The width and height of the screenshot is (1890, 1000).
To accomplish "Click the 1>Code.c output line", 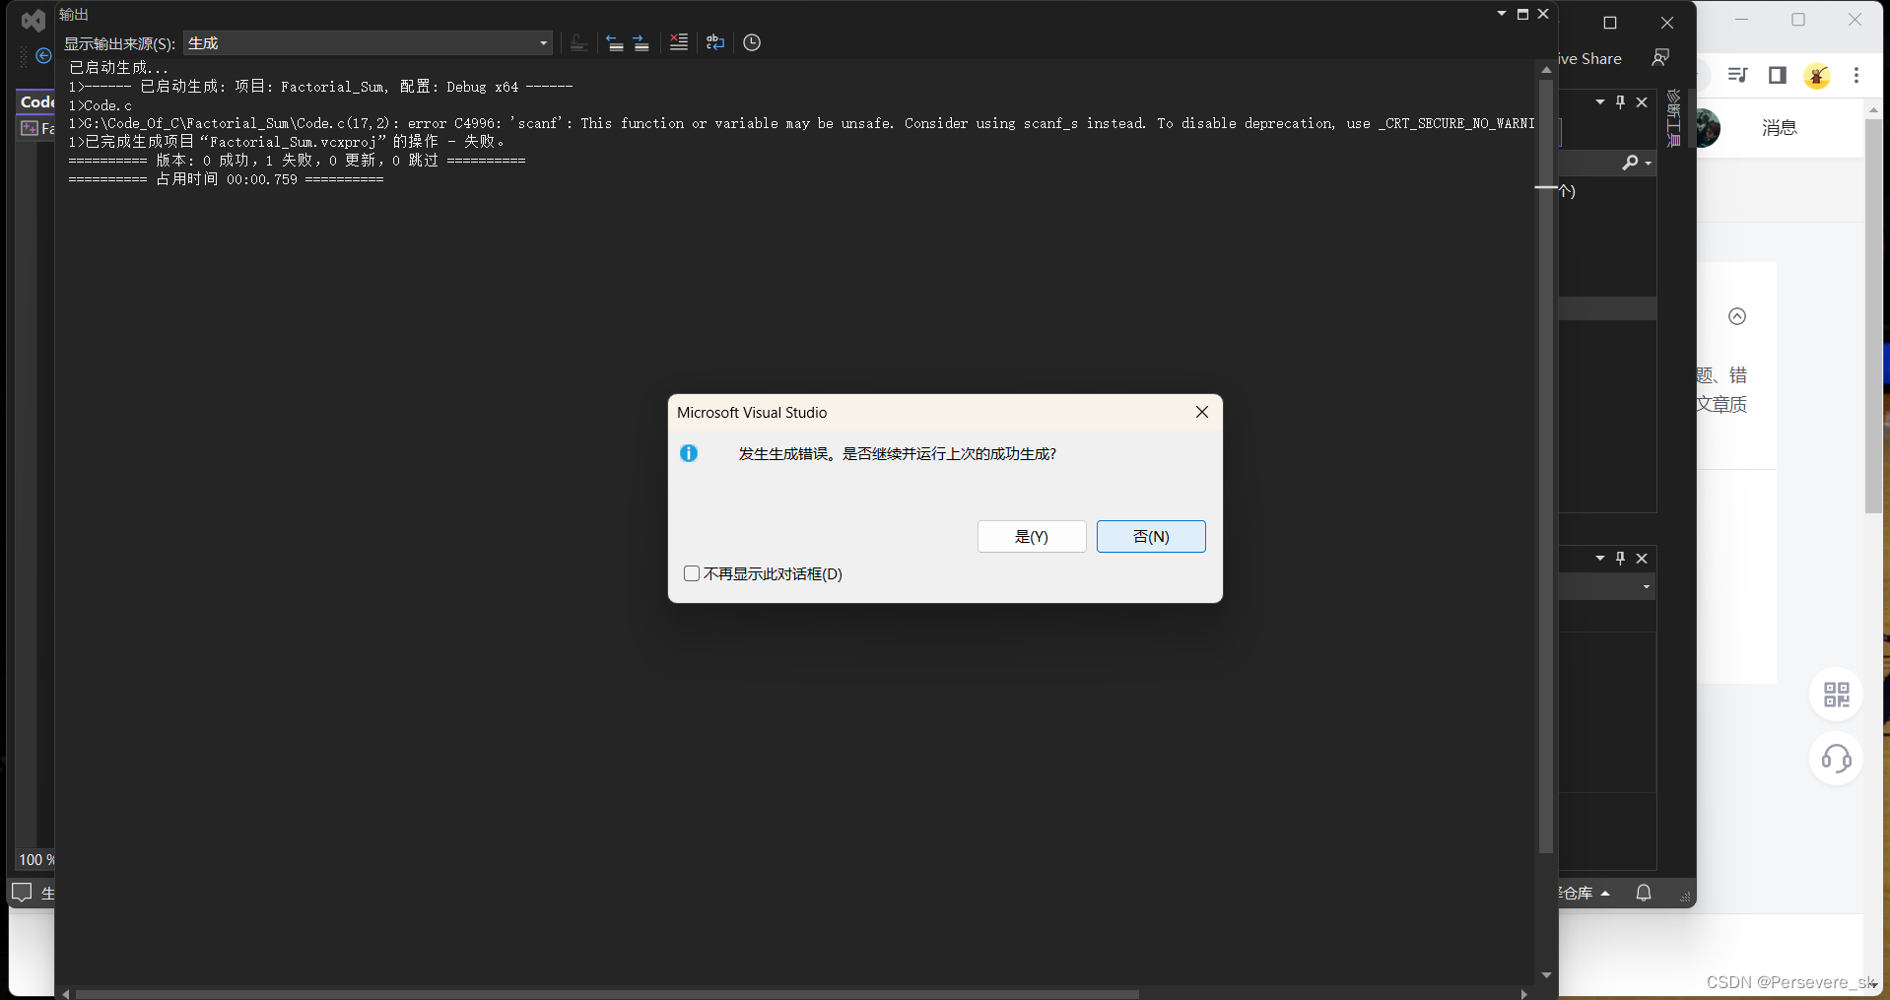I will click(x=100, y=105).
